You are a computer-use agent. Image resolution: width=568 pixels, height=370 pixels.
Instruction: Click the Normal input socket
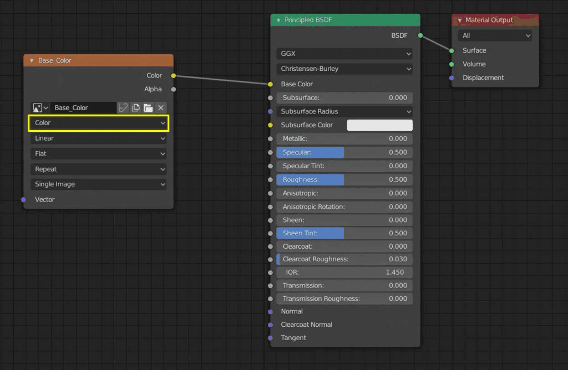[271, 312]
